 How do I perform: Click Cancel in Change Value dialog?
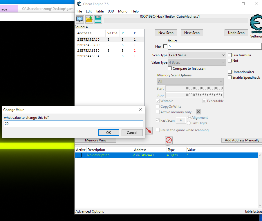(132, 132)
